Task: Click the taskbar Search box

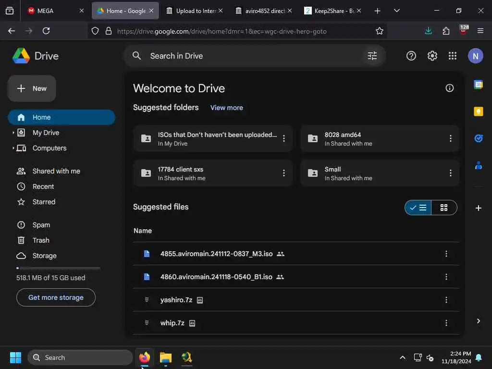Action: click(x=80, y=357)
